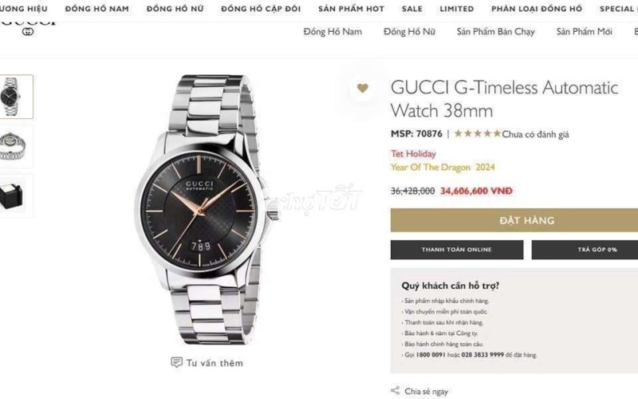Select the watch caseback thumbnail

tap(15, 147)
